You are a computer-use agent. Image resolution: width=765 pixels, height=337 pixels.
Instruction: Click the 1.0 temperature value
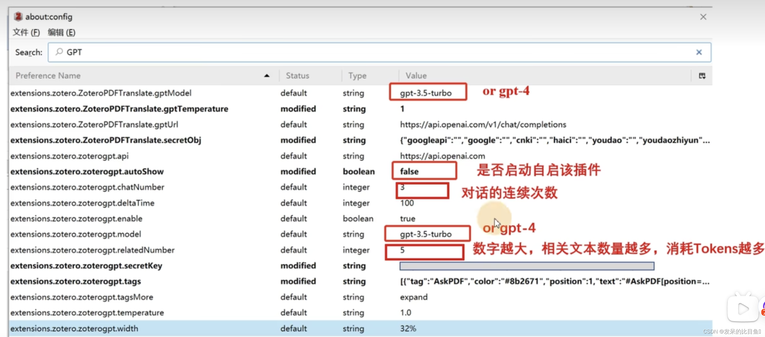405,313
